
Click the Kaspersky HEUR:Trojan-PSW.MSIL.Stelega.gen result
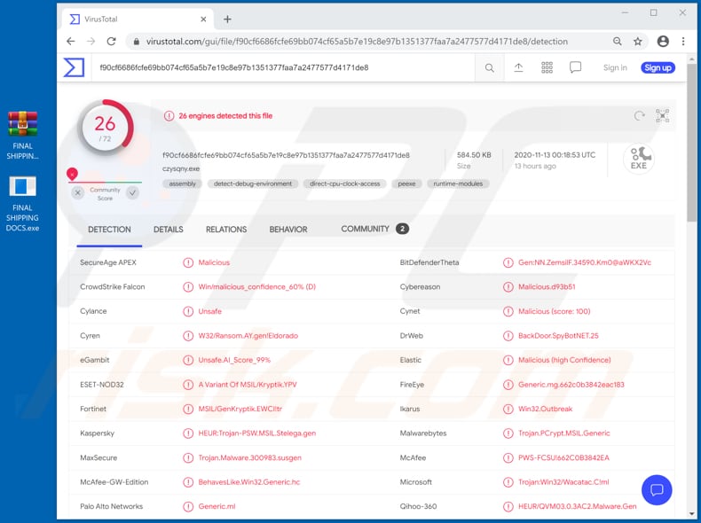[257, 433]
